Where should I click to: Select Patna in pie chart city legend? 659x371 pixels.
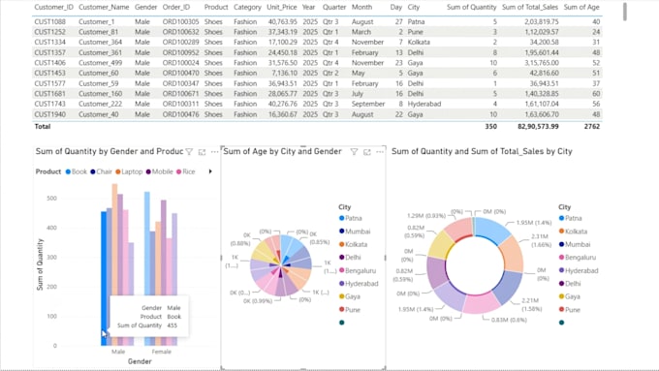pos(351,218)
